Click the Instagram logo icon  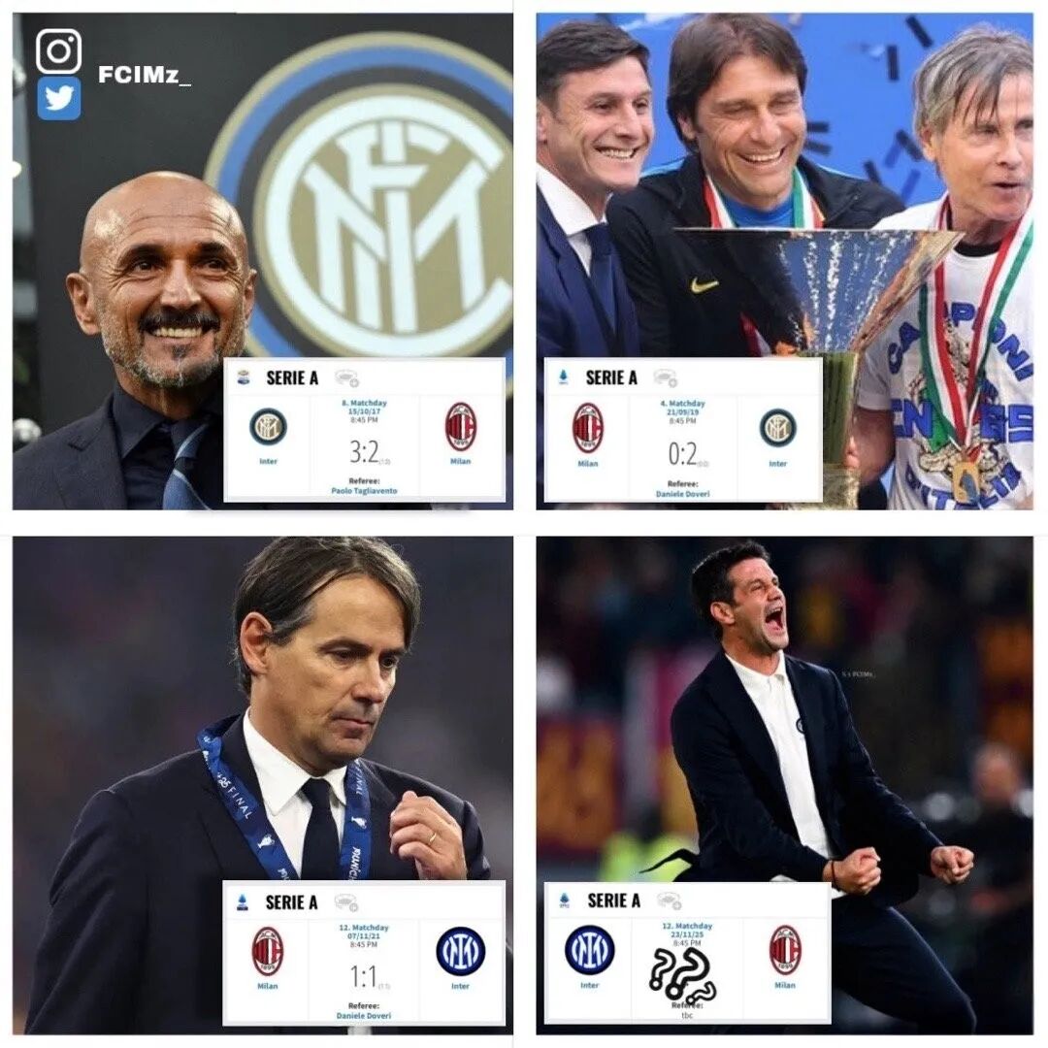pyautogui.click(x=59, y=50)
